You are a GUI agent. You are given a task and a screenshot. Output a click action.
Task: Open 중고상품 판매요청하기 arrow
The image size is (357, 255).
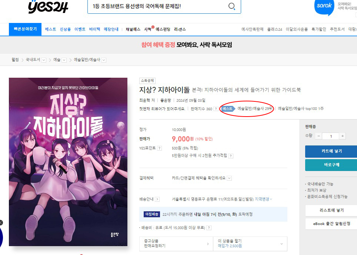coord(208,244)
